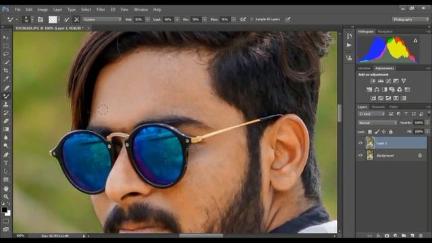Viewport: 432px width, 243px height.
Task: Select the Hand tool
Action: click(x=6, y=189)
